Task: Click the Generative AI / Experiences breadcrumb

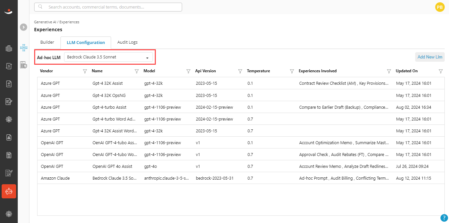Action: [57, 22]
